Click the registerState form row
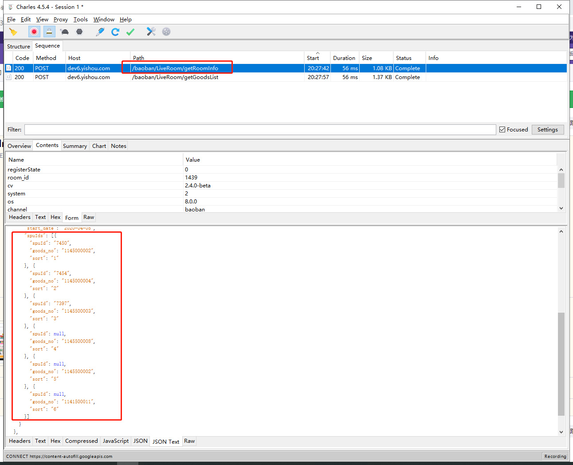 281,170
